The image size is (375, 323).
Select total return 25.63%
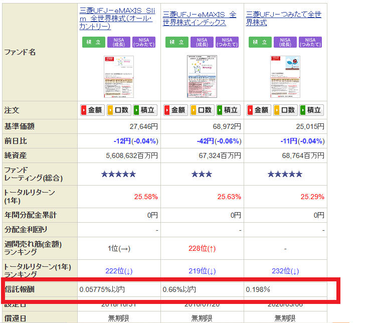(x=229, y=197)
